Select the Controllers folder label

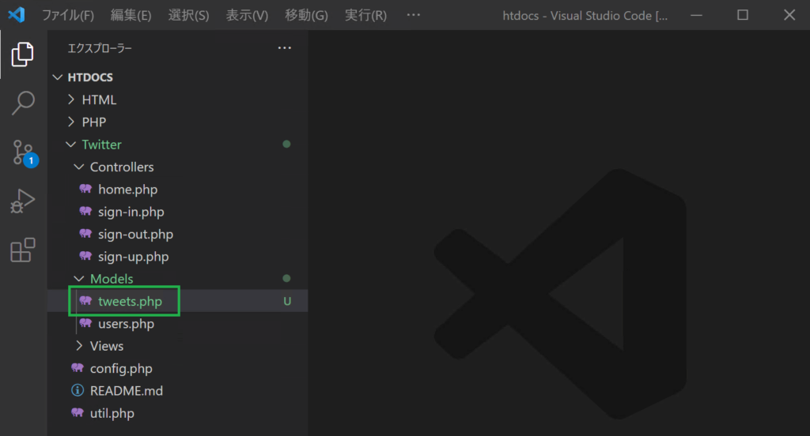(122, 167)
